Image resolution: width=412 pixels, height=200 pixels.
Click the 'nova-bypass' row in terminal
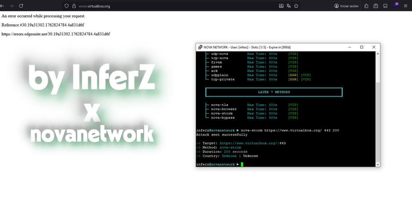[x=252, y=117]
